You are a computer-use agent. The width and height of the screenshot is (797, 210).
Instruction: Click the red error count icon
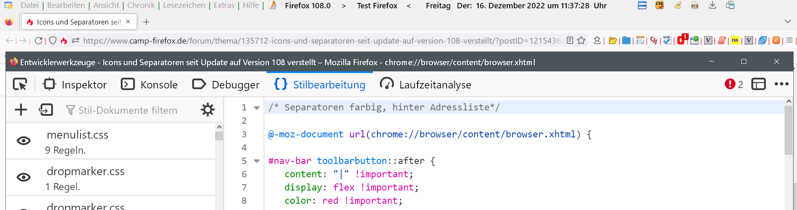730,84
